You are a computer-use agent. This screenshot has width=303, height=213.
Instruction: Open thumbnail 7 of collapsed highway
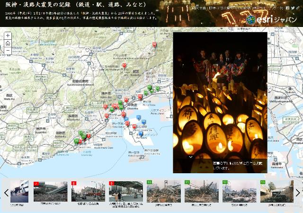coord(51,192)
